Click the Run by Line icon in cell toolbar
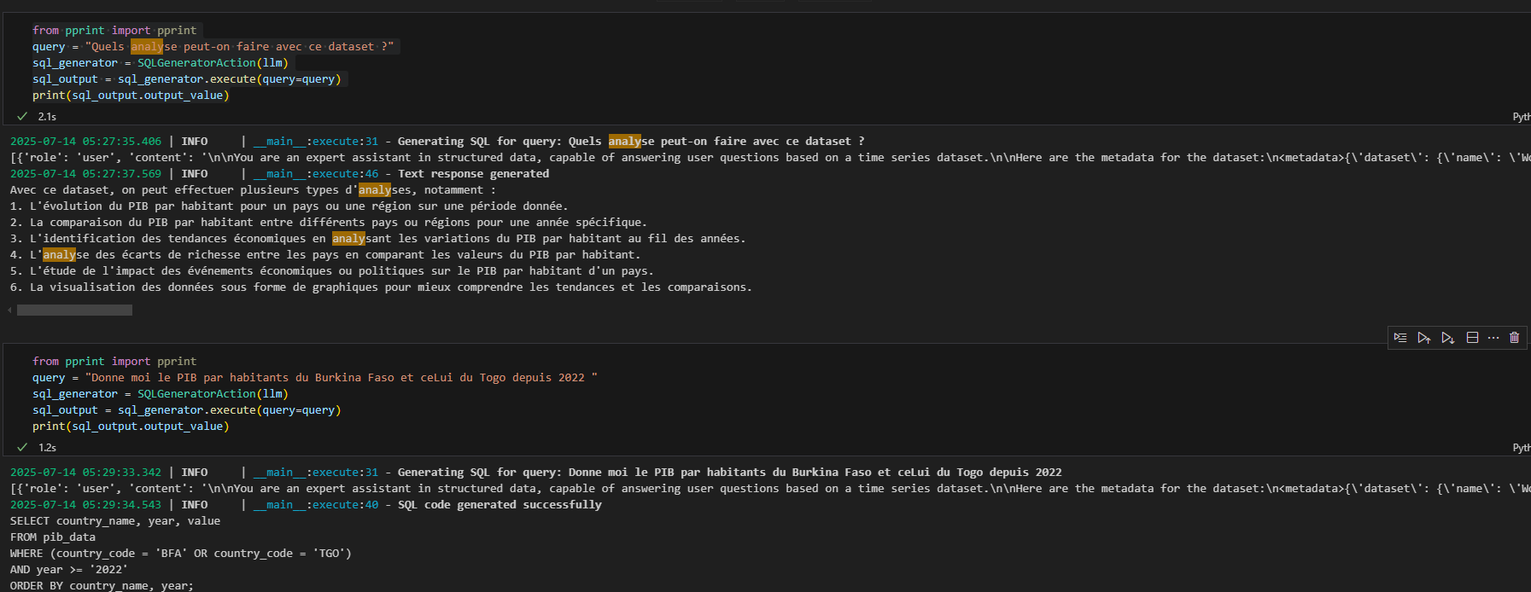This screenshot has width=1531, height=592. [1400, 338]
